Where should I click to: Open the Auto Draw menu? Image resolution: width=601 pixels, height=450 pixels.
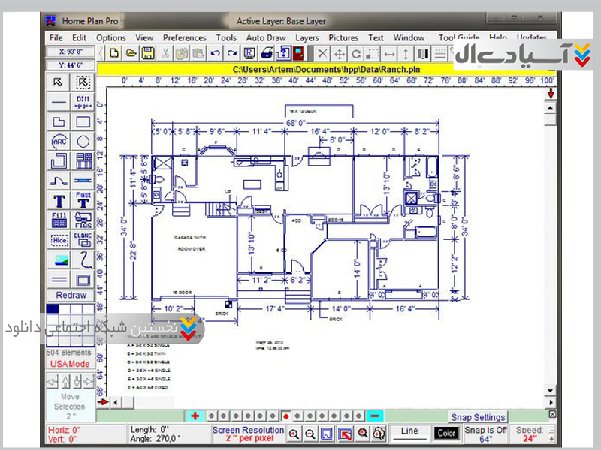click(x=266, y=37)
